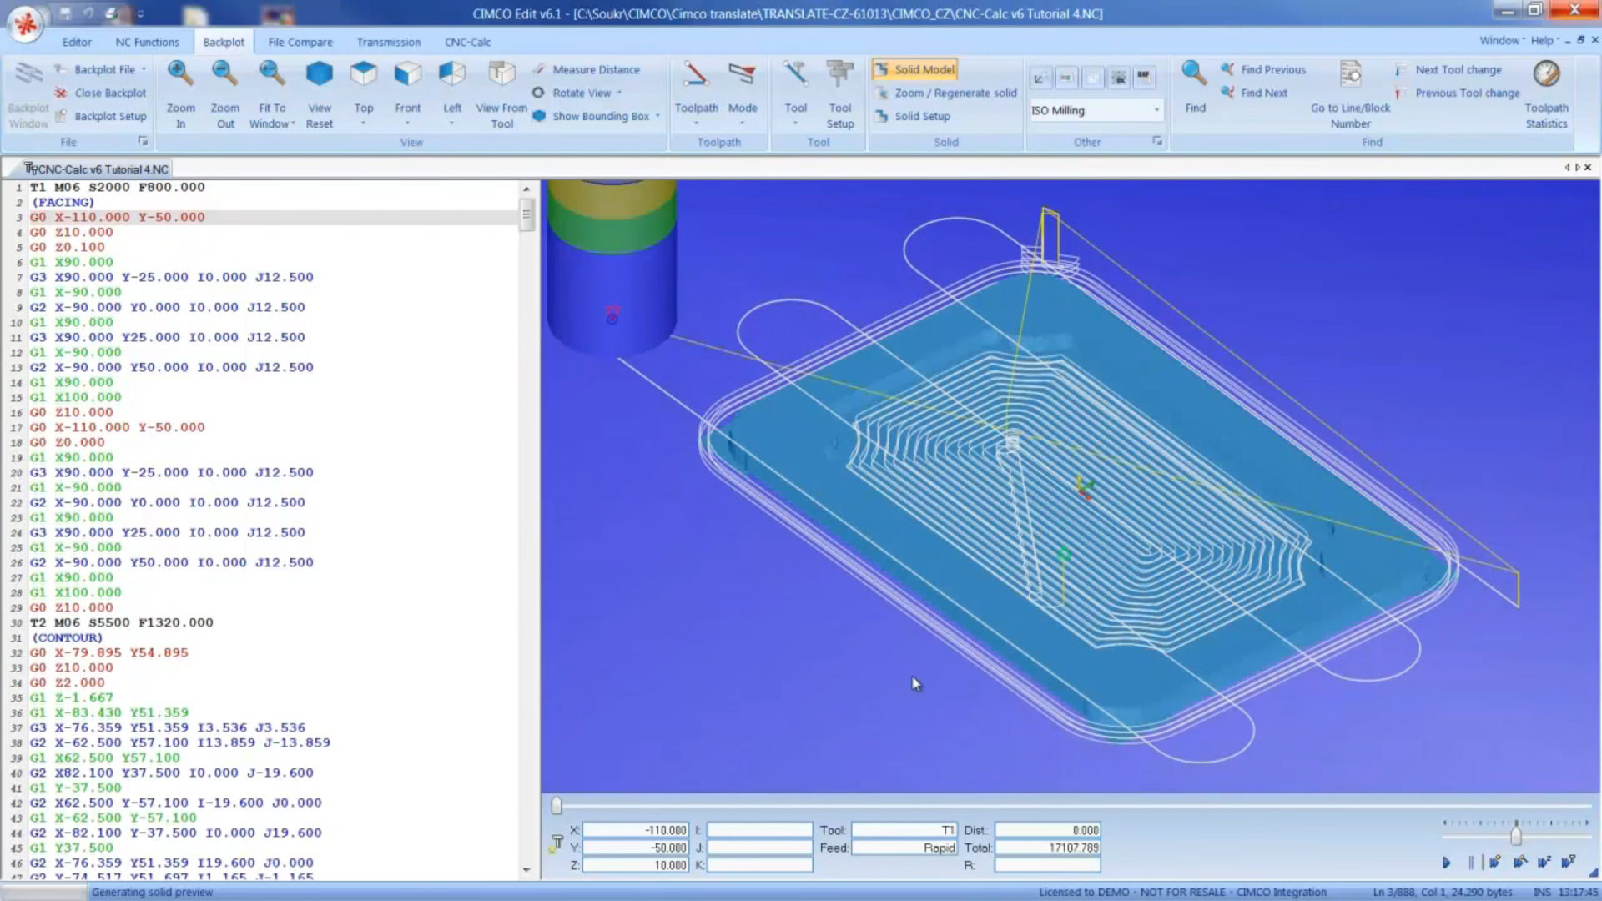Click the Total distance field
Viewport: 1602px width, 901px height.
click(x=1048, y=848)
